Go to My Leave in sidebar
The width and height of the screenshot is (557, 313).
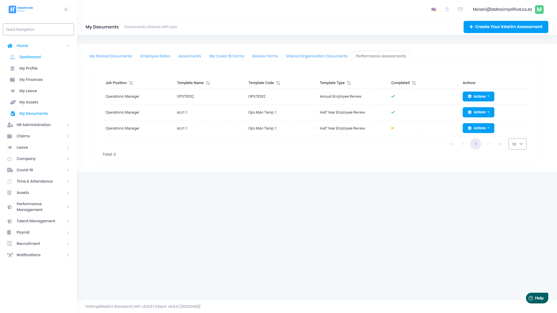tap(28, 91)
